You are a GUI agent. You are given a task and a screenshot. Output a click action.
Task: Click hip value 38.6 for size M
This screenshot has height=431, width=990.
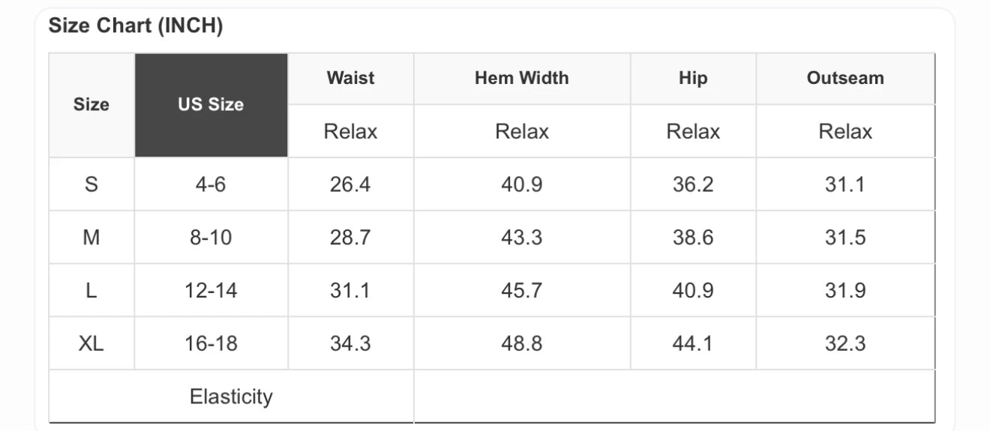692,238
